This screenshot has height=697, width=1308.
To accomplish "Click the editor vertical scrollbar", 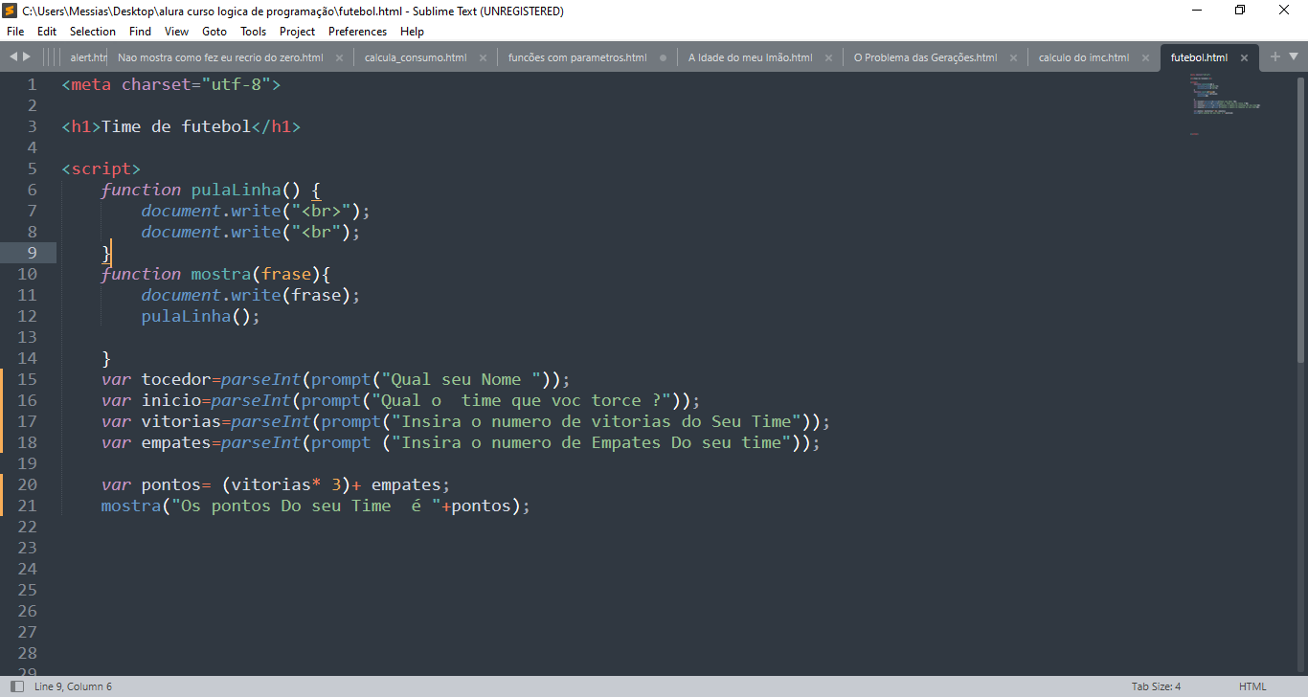I will coord(1299,218).
